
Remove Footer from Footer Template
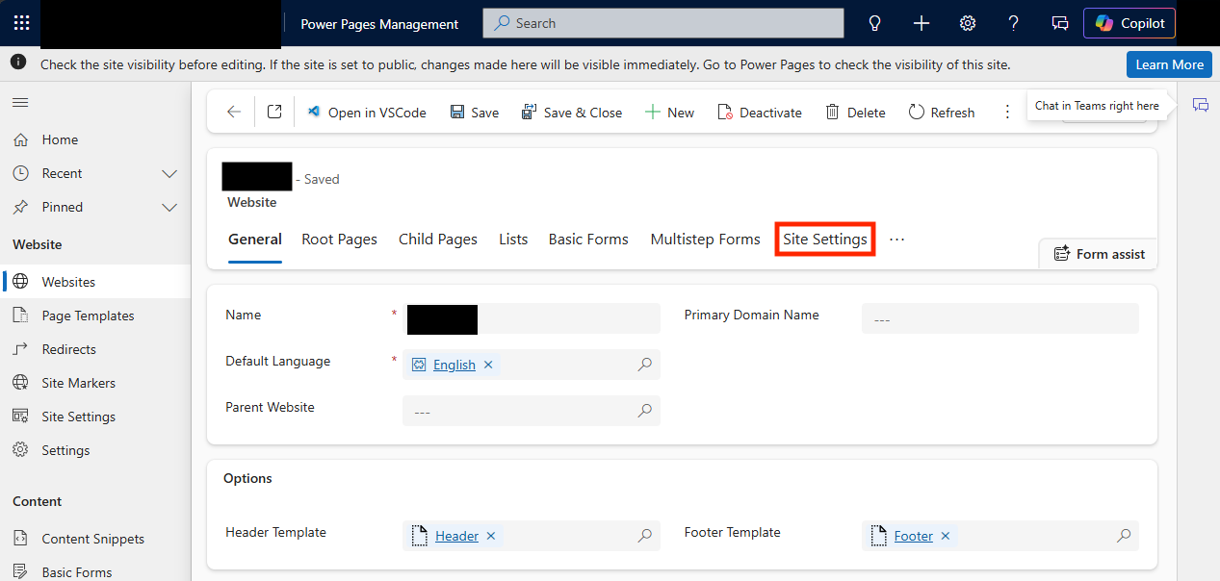point(946,536)
